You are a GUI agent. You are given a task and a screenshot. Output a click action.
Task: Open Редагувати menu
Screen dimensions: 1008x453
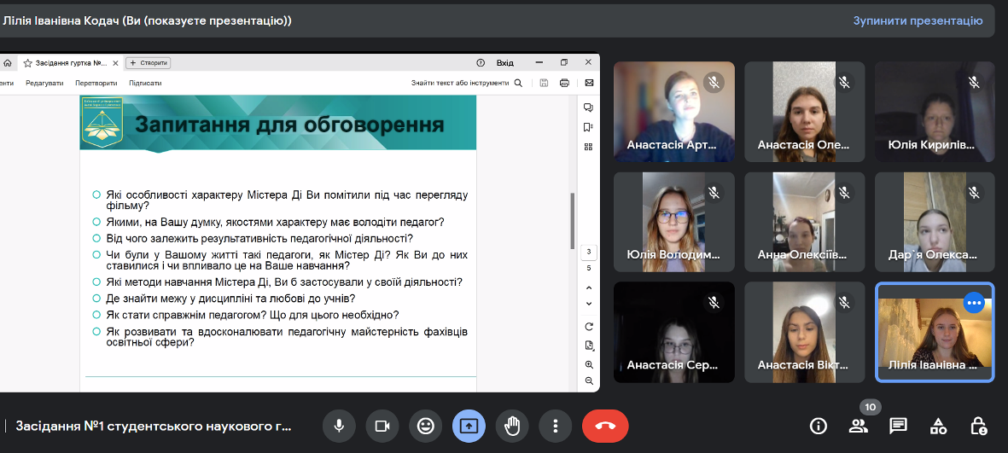pyautogui.click(x=44, y=83)
